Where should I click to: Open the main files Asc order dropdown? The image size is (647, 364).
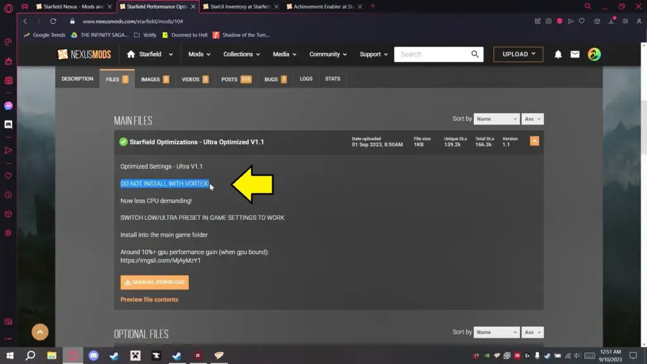[532, 119]
